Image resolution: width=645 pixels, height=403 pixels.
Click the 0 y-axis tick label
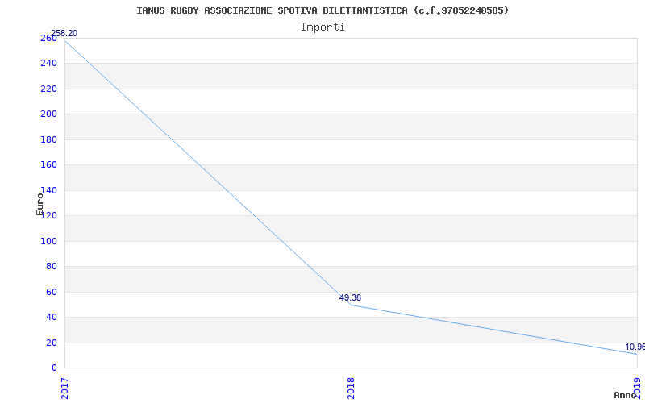point(54,368)
